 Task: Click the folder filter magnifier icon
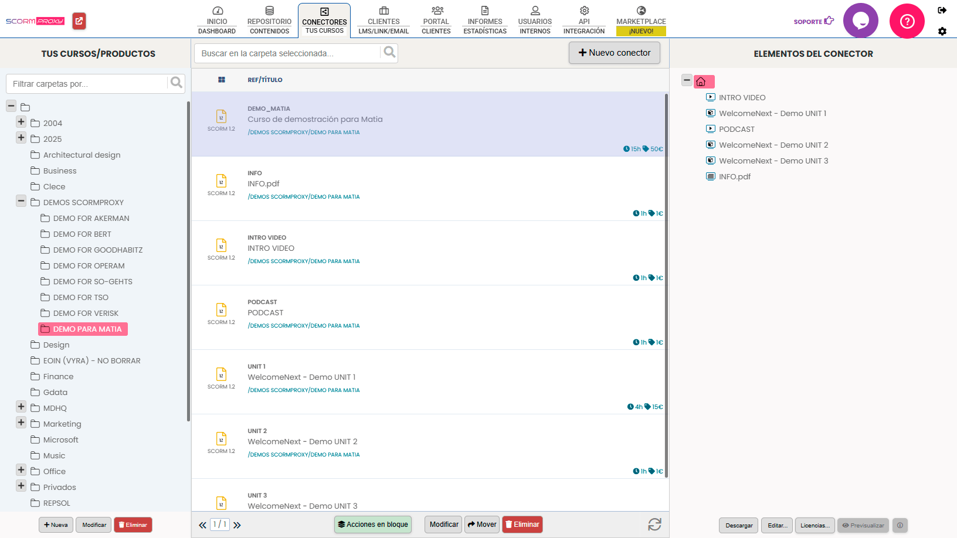176,83
